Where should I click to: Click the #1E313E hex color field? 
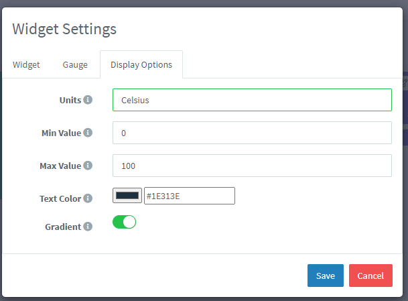click(x=190, y=196)
